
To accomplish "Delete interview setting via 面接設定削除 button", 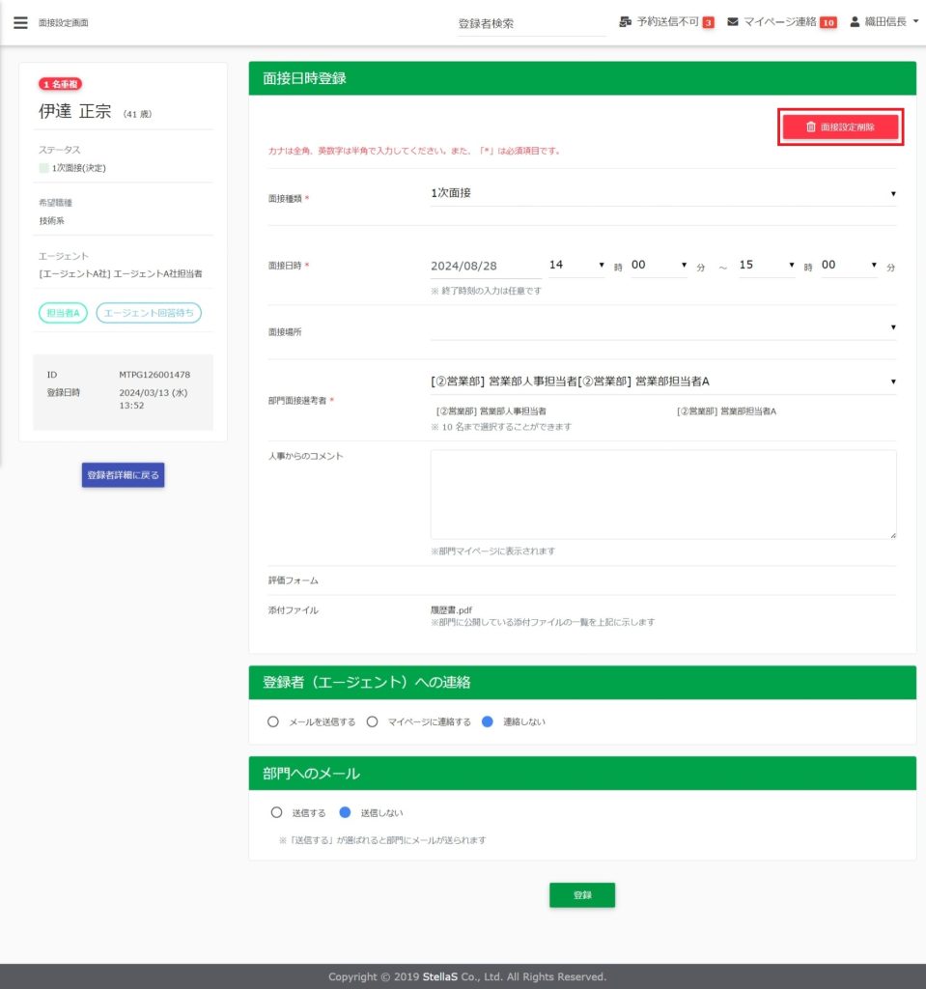I will 840,127.
